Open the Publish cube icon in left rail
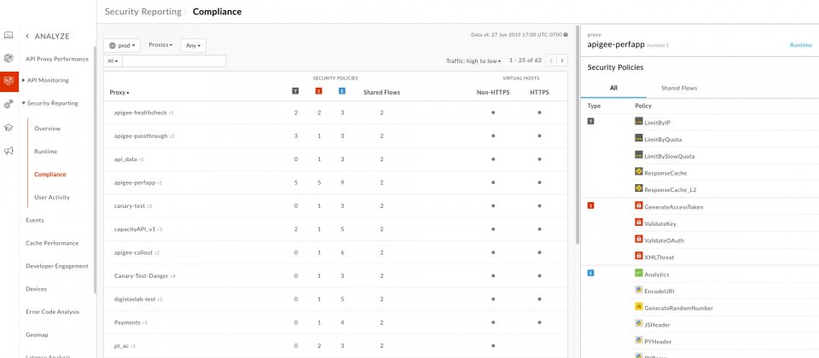Screen dimensions: 819x358 (x=9, y=58)
